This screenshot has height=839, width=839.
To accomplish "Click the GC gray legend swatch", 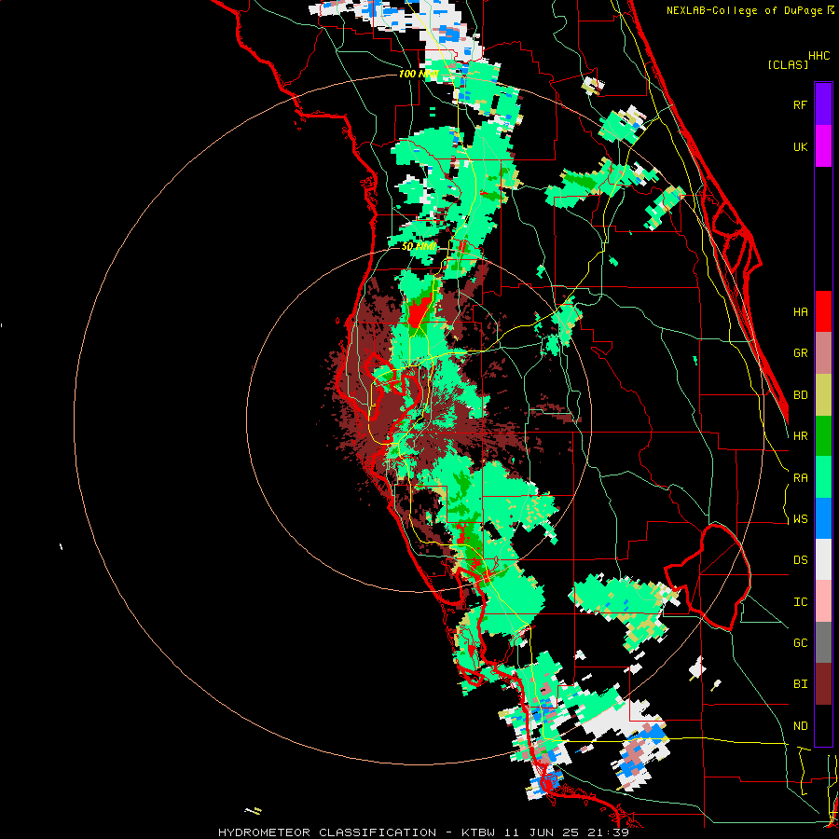I will point(823,642).
